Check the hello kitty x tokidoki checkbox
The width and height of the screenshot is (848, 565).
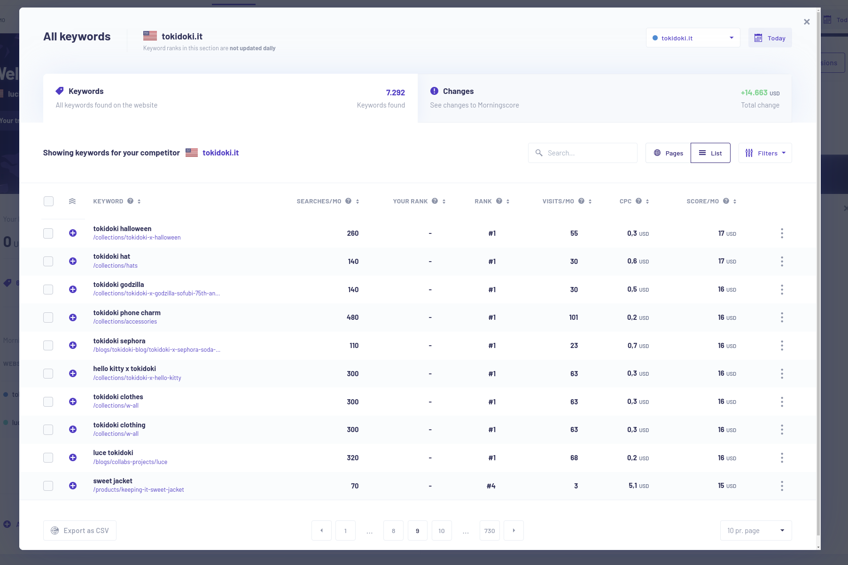point(48,373)
